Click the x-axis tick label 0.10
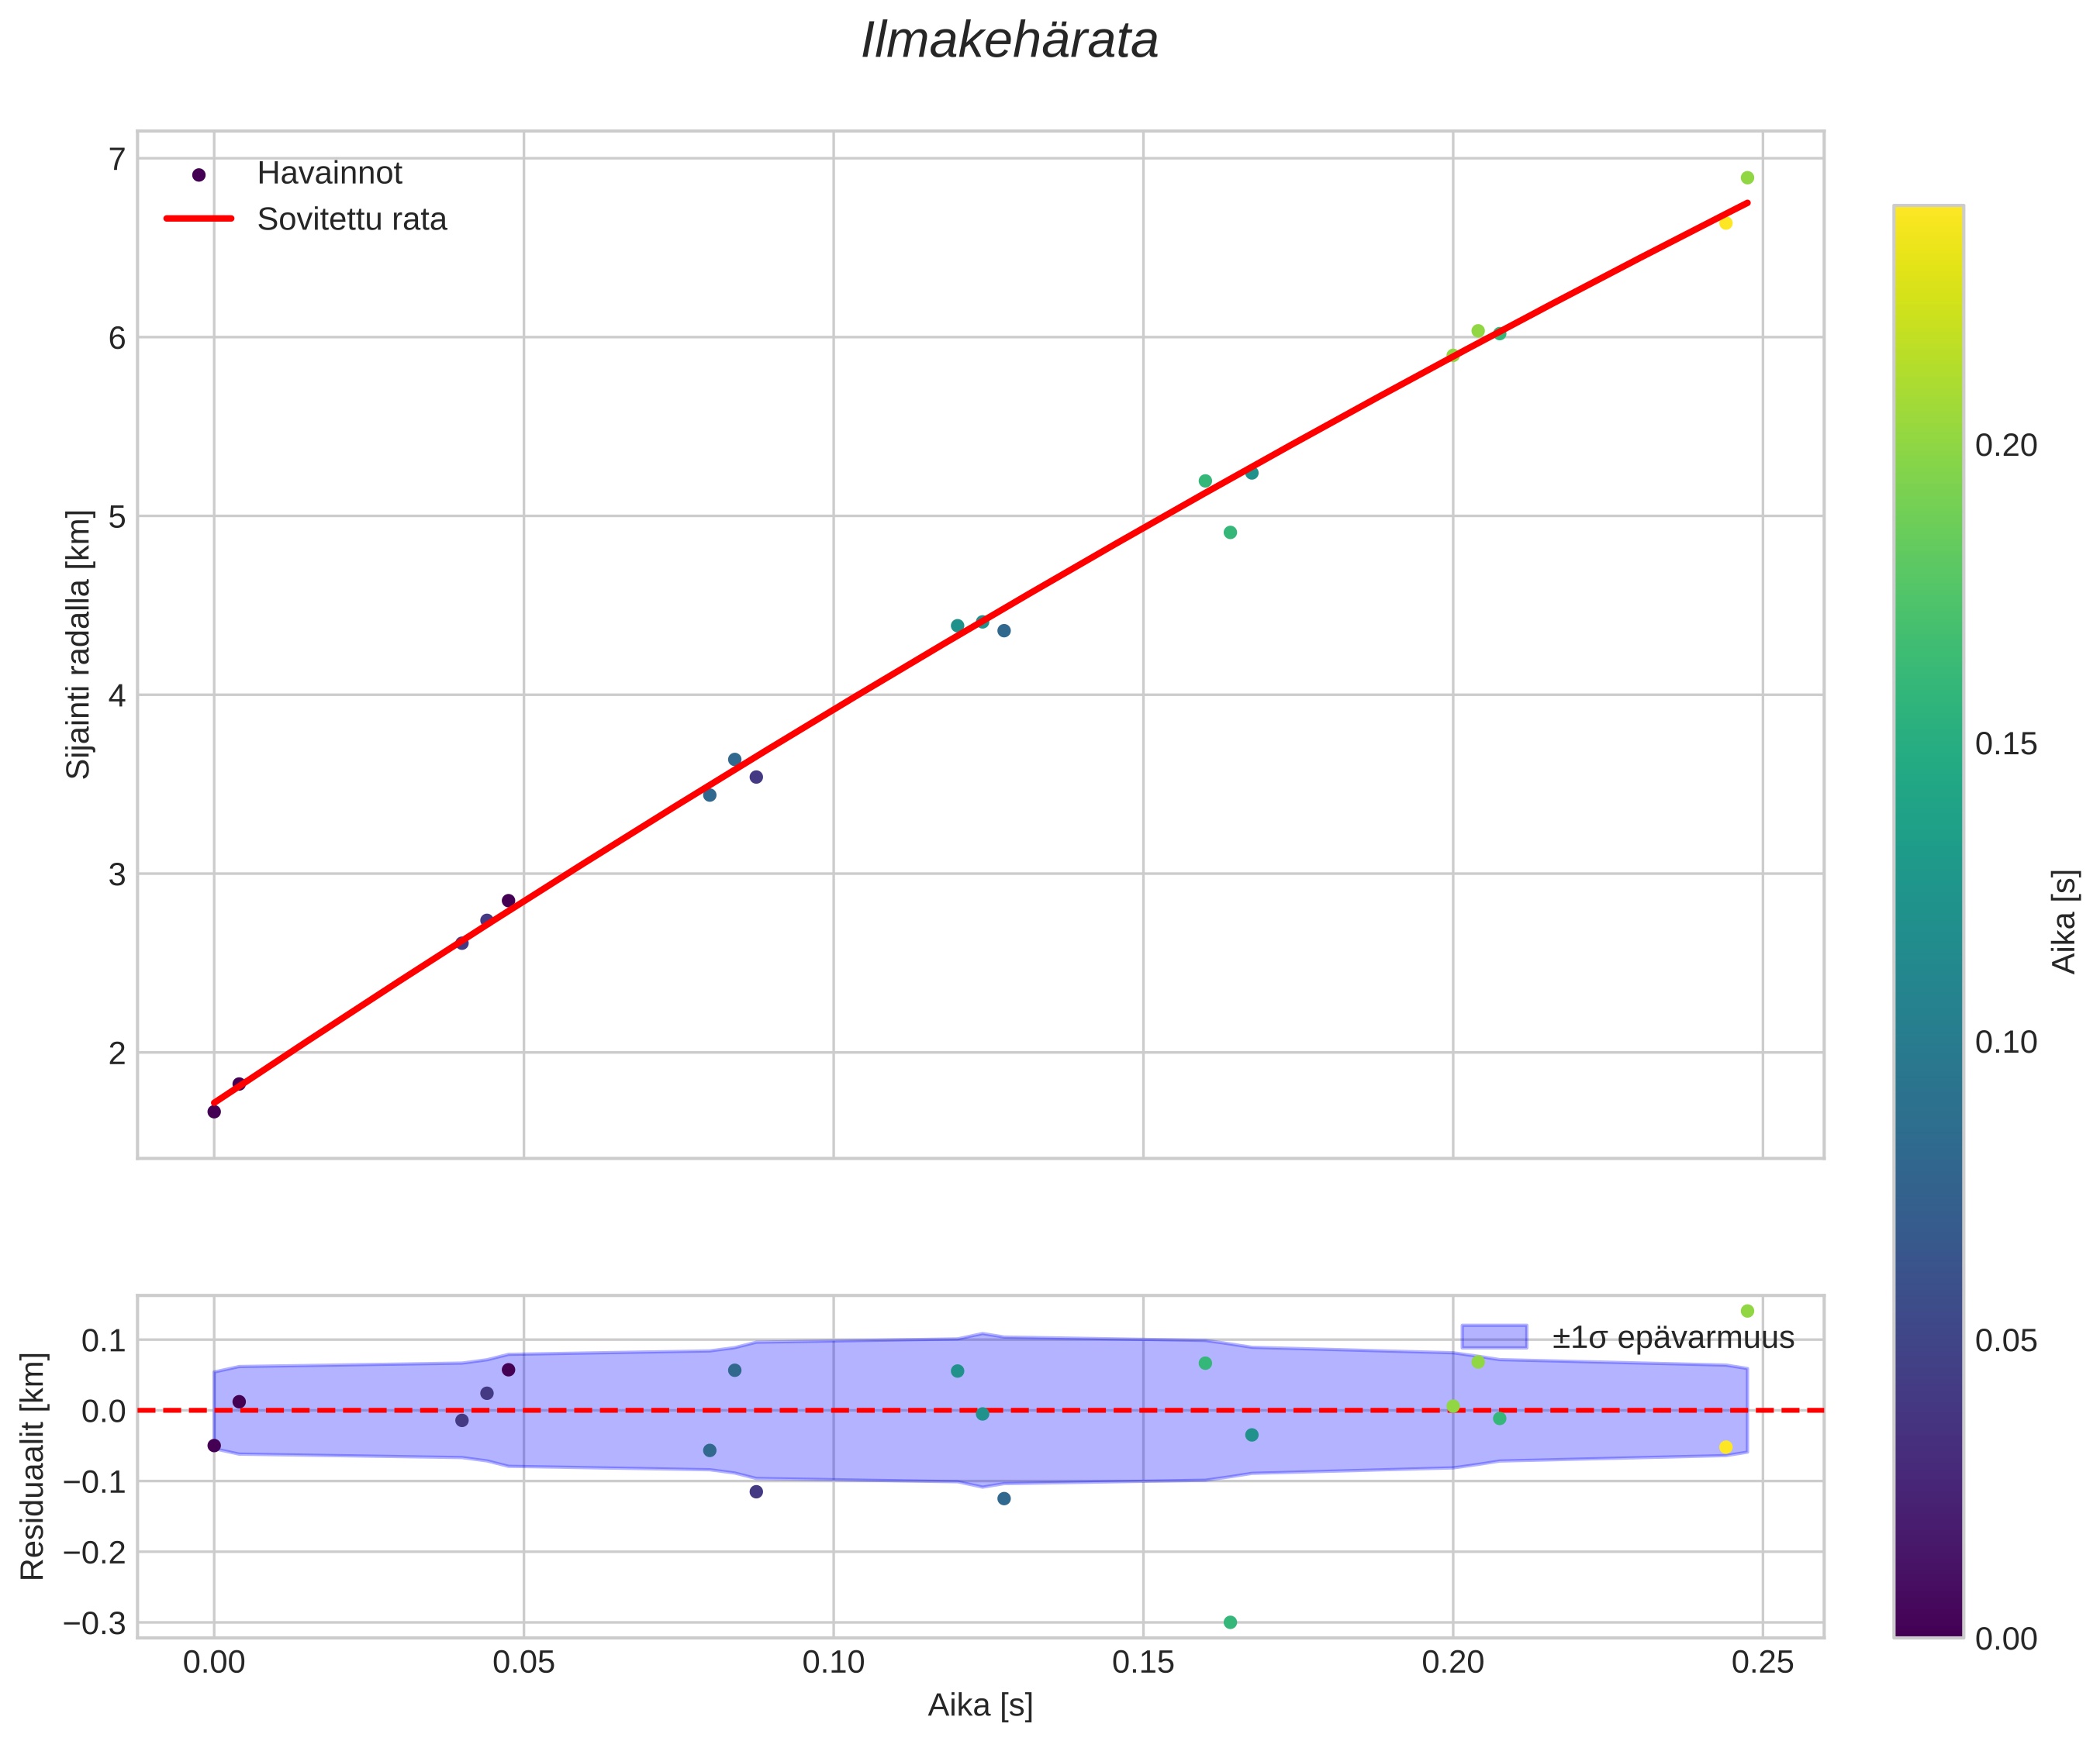Viewport: 2100px width, 1741px height. pyautogui.click(x=833, y=1663)
